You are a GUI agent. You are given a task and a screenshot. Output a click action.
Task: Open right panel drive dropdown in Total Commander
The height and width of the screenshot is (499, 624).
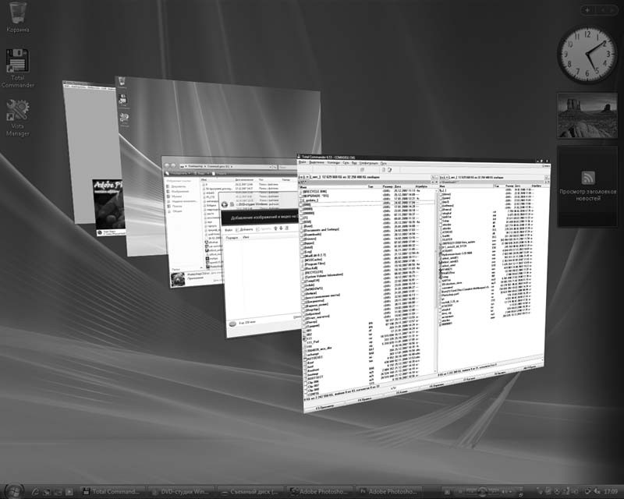pos(443,179)
